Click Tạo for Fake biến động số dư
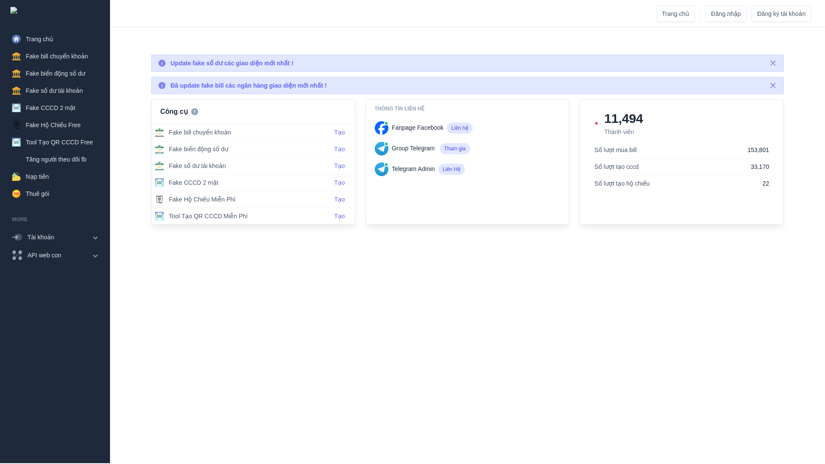Screen dimensions: 825x464 pyautogui.click(x=339, y=149)
